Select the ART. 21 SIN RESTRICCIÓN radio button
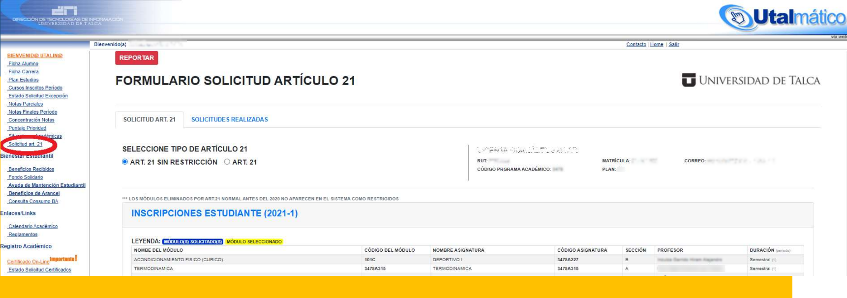Screen dimensions: 847x298 125,162
